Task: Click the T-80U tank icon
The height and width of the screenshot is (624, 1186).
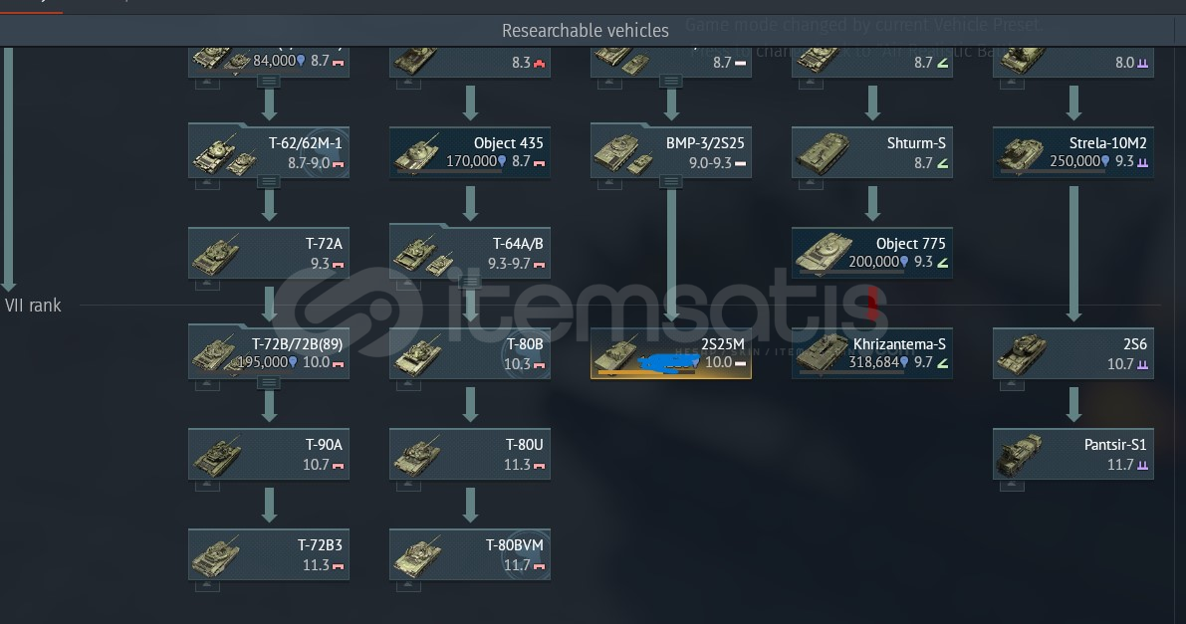Action: point(417,455)
